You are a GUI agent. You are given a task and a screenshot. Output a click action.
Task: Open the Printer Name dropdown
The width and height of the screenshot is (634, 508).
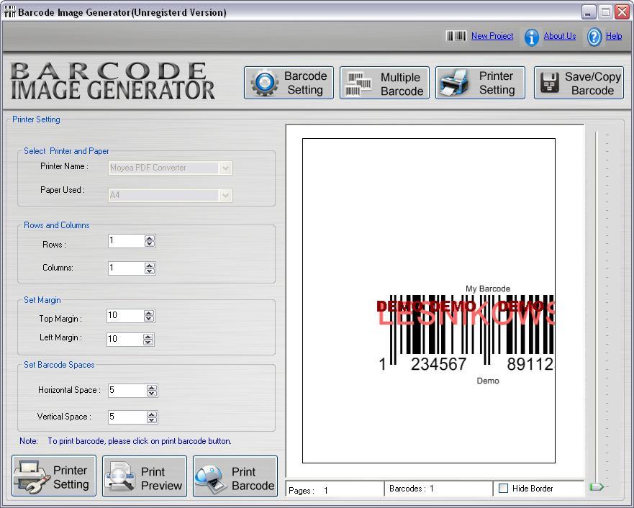(224, 168)
